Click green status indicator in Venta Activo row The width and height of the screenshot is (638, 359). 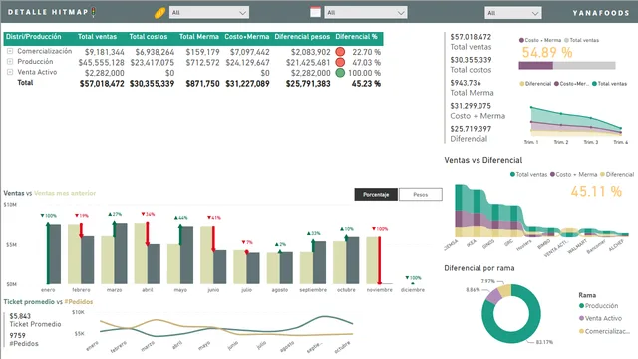340,73
